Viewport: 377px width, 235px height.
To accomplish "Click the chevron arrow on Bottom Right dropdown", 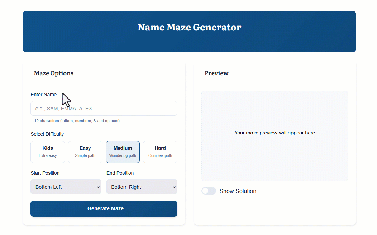I will pyautogui.click(x=174, y=187).
